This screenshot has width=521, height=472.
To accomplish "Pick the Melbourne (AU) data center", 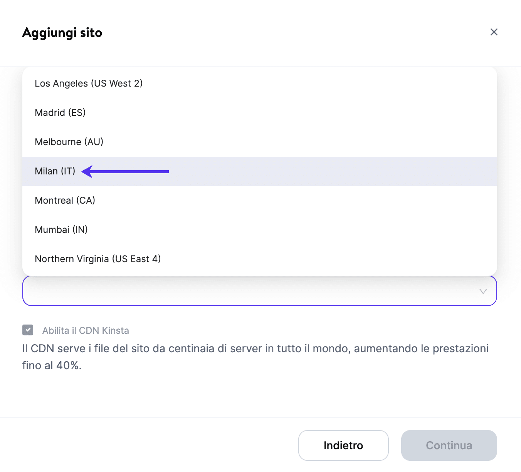I will pos(69,142).
